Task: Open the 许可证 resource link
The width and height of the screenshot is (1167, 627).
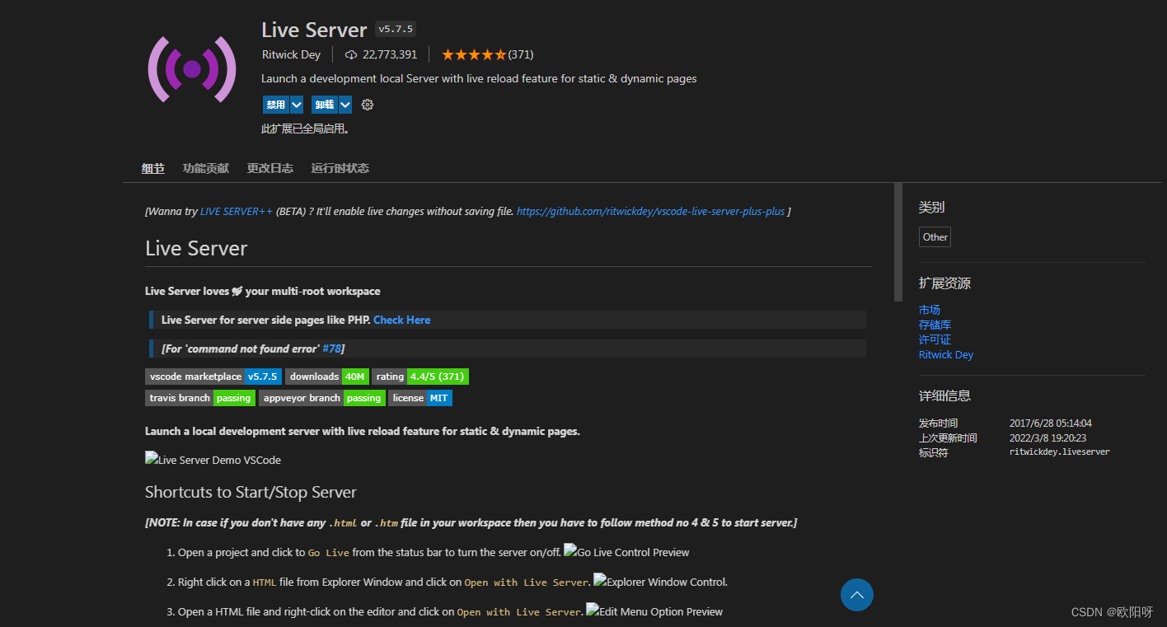Action: [935, 339]
